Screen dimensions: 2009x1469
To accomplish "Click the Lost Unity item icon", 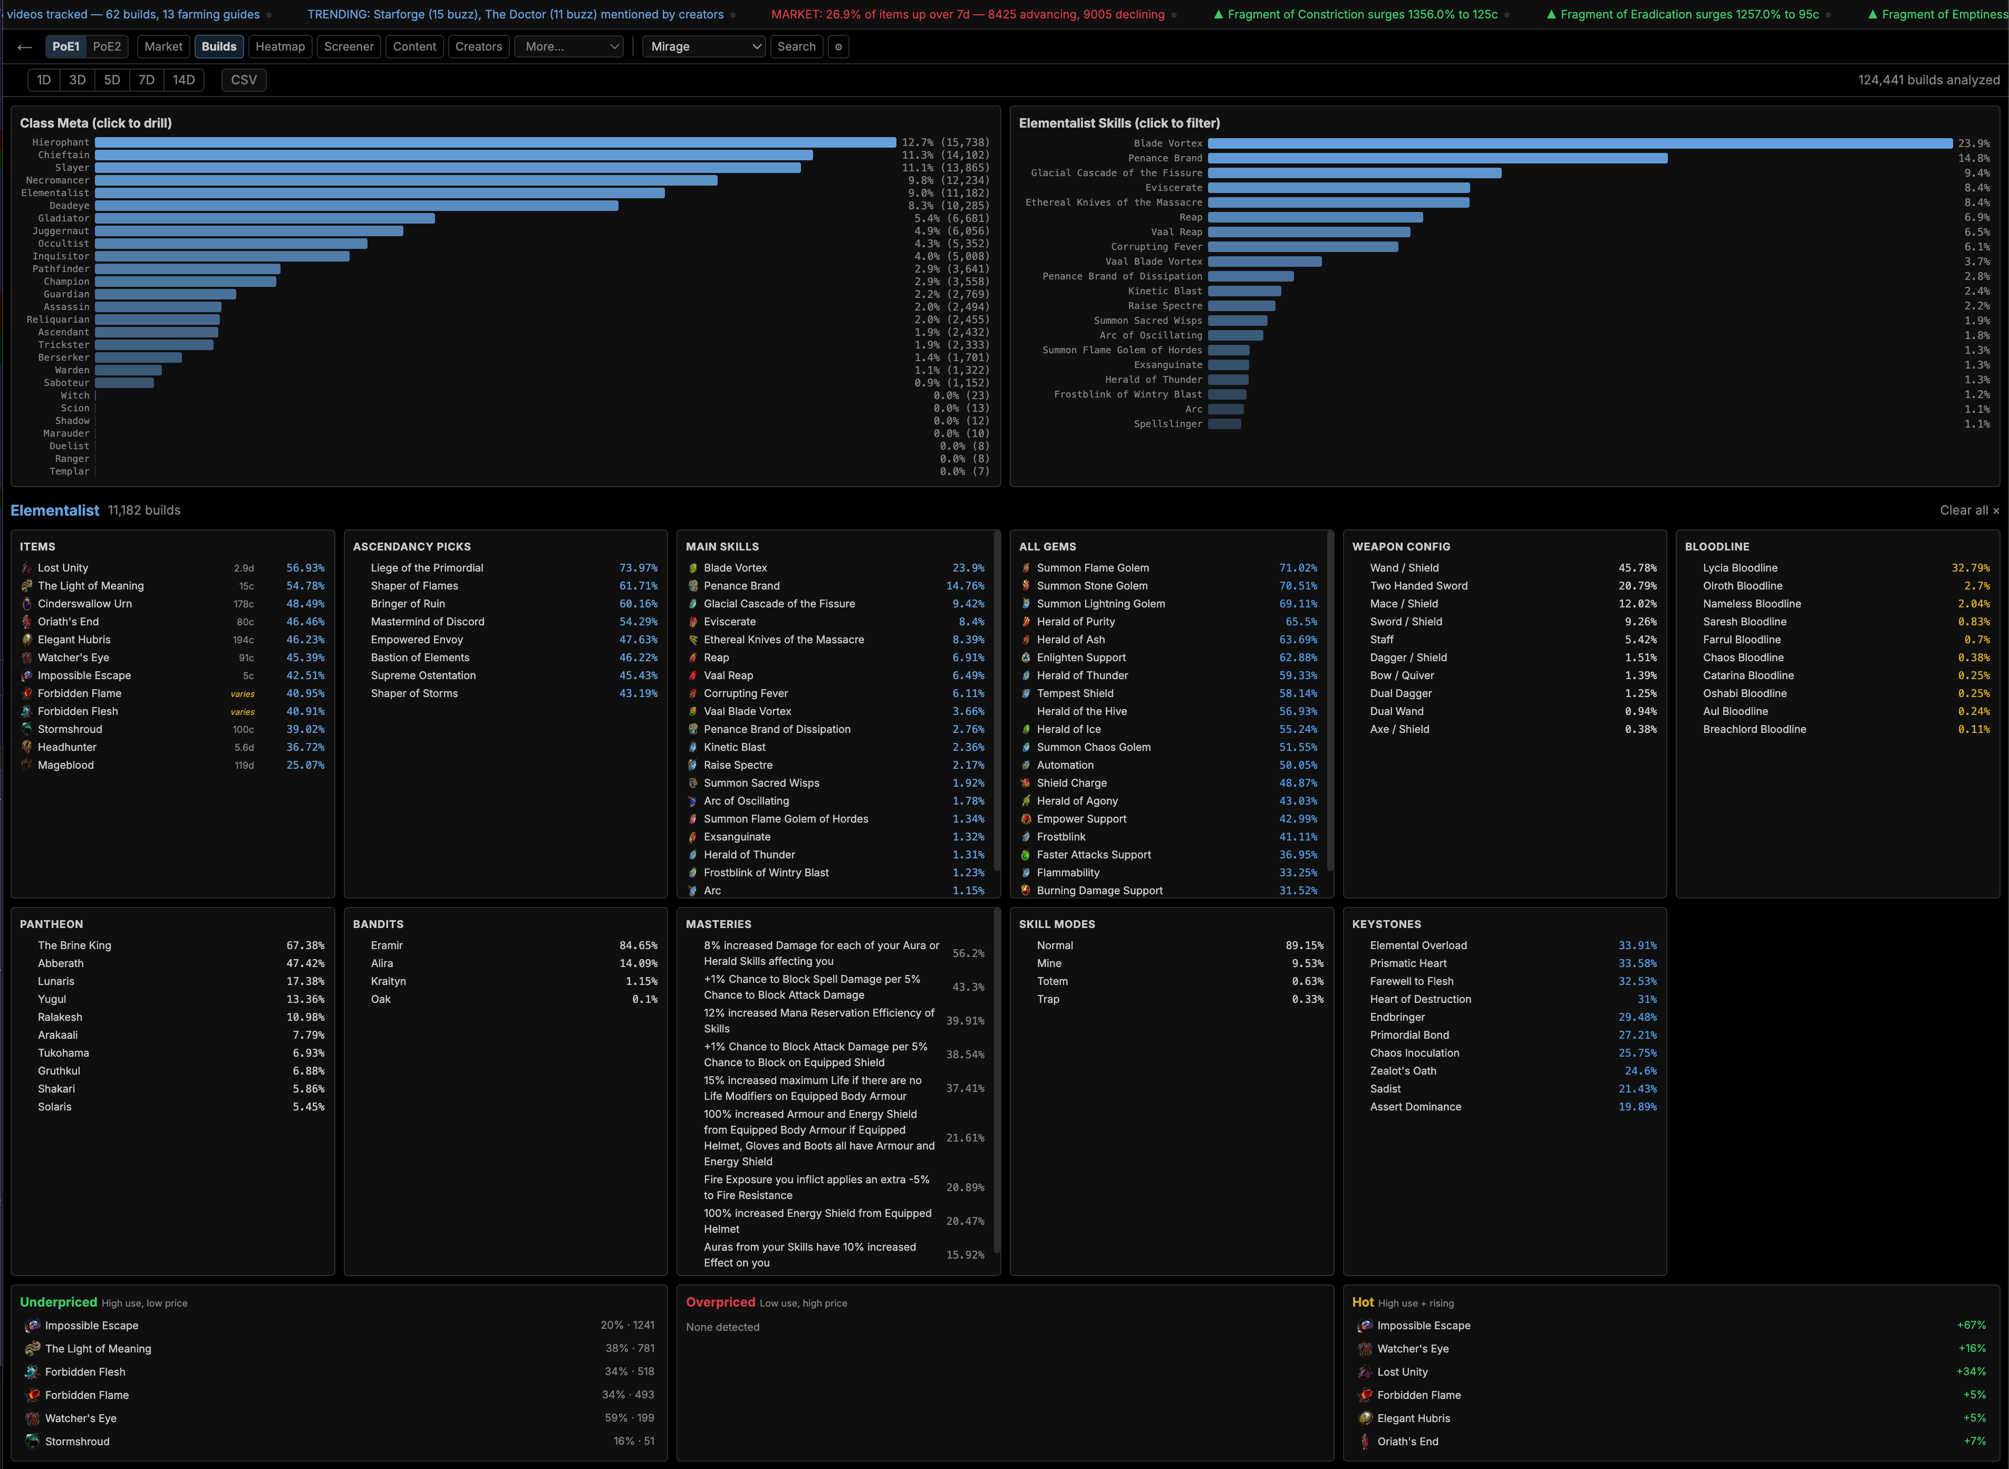I will (x=27, y=568).
